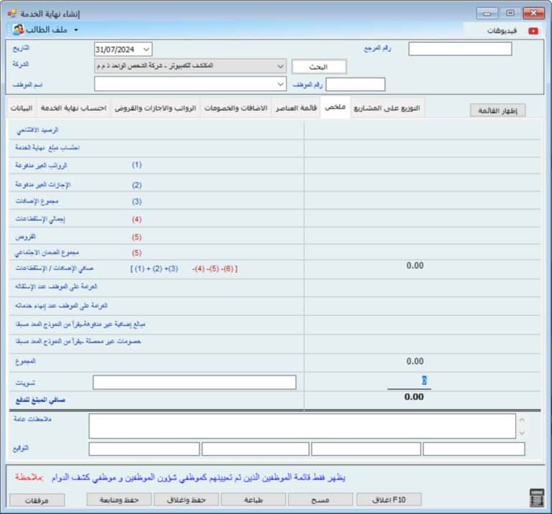Click the YouTube videos icon
The height and width of the screenshot is (514, 552).
[x=533, y=31]
